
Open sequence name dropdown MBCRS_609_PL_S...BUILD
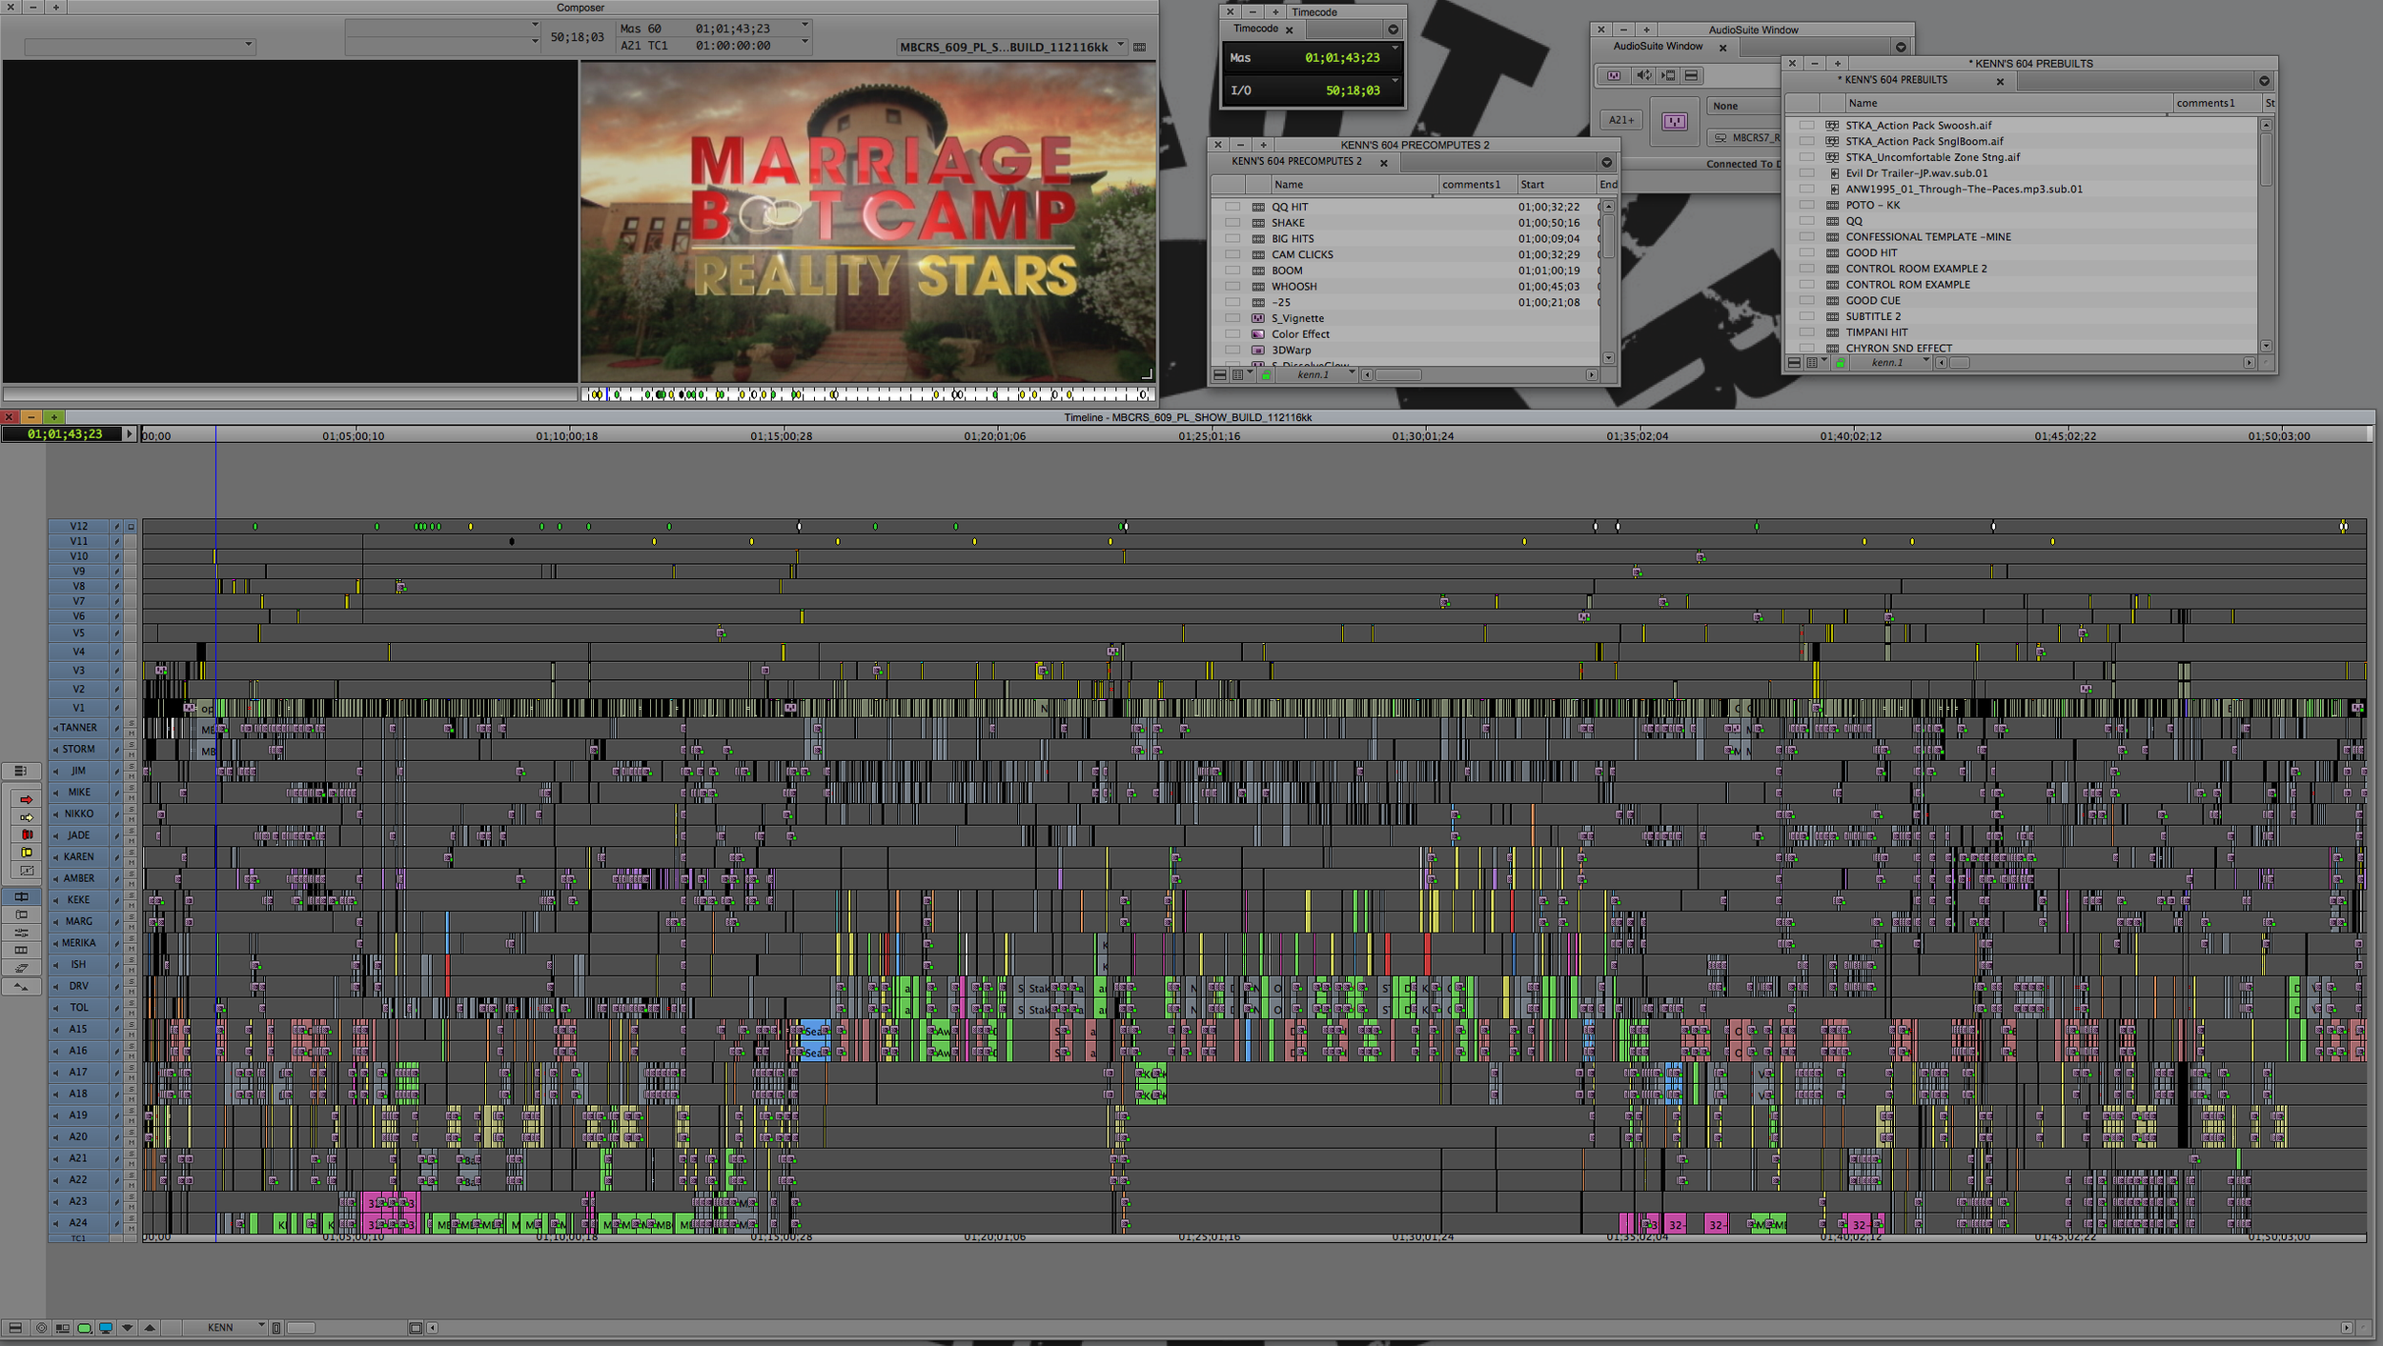click(1012, 47)
